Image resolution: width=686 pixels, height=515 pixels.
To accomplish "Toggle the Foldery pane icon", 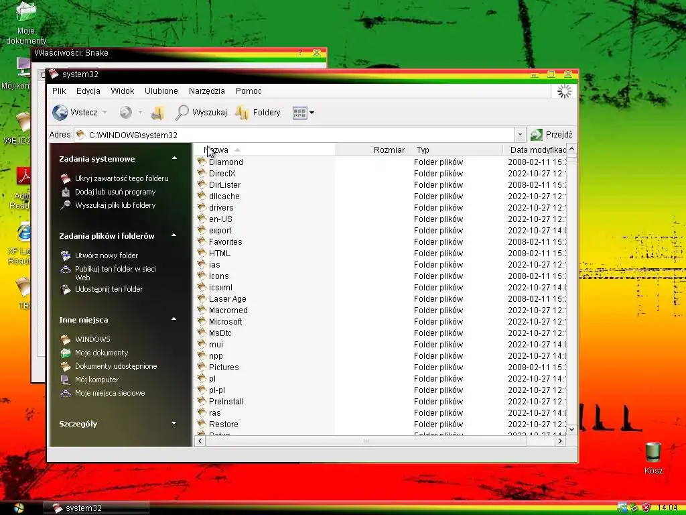I will (x=242, y=113).
